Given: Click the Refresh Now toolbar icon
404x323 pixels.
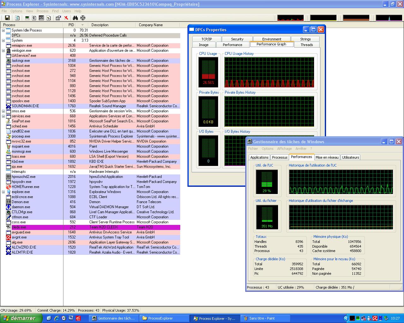Looking at the screenshot, I should tap(17, 18).
